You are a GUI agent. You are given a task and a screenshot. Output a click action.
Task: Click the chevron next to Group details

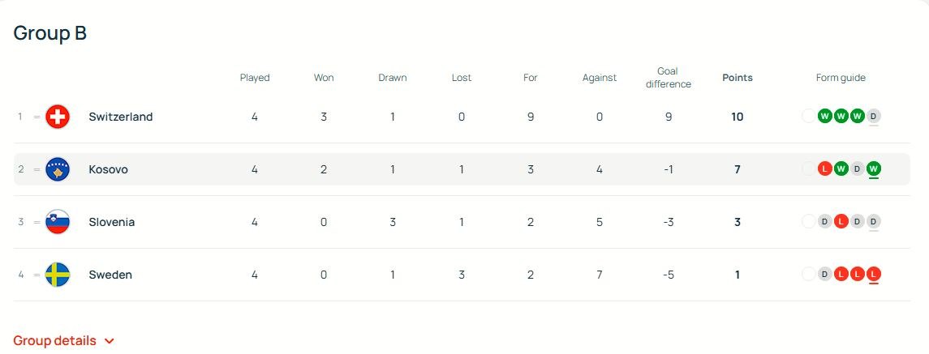(110, 342)
